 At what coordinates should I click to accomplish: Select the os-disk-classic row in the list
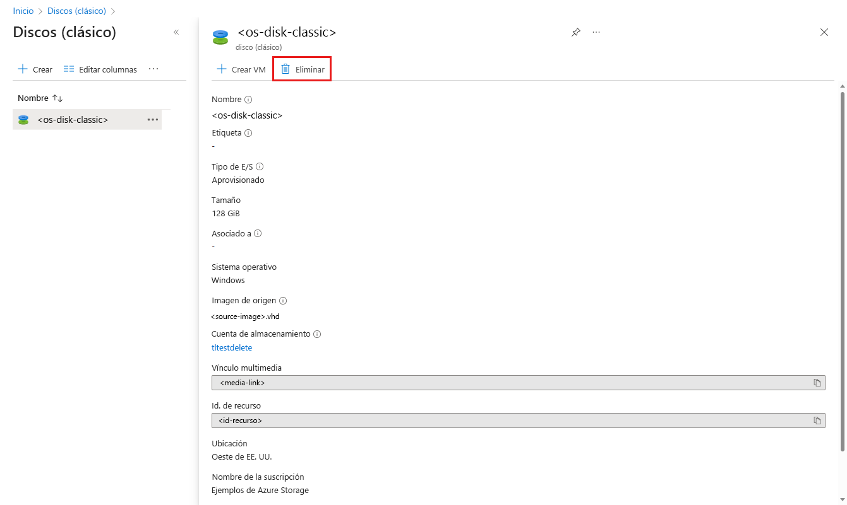click(87, 120)
